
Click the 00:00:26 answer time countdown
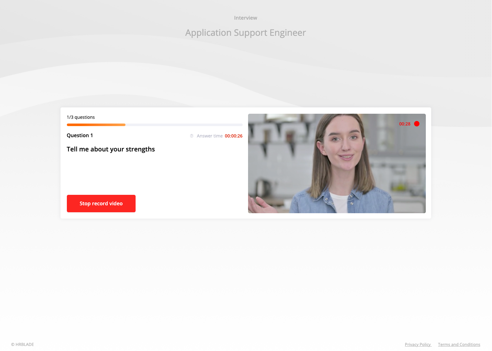[x=233, y=136]
